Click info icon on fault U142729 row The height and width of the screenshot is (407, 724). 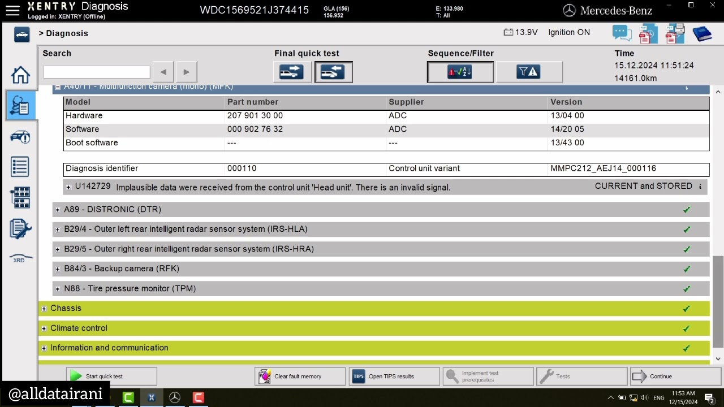(700, 187)
